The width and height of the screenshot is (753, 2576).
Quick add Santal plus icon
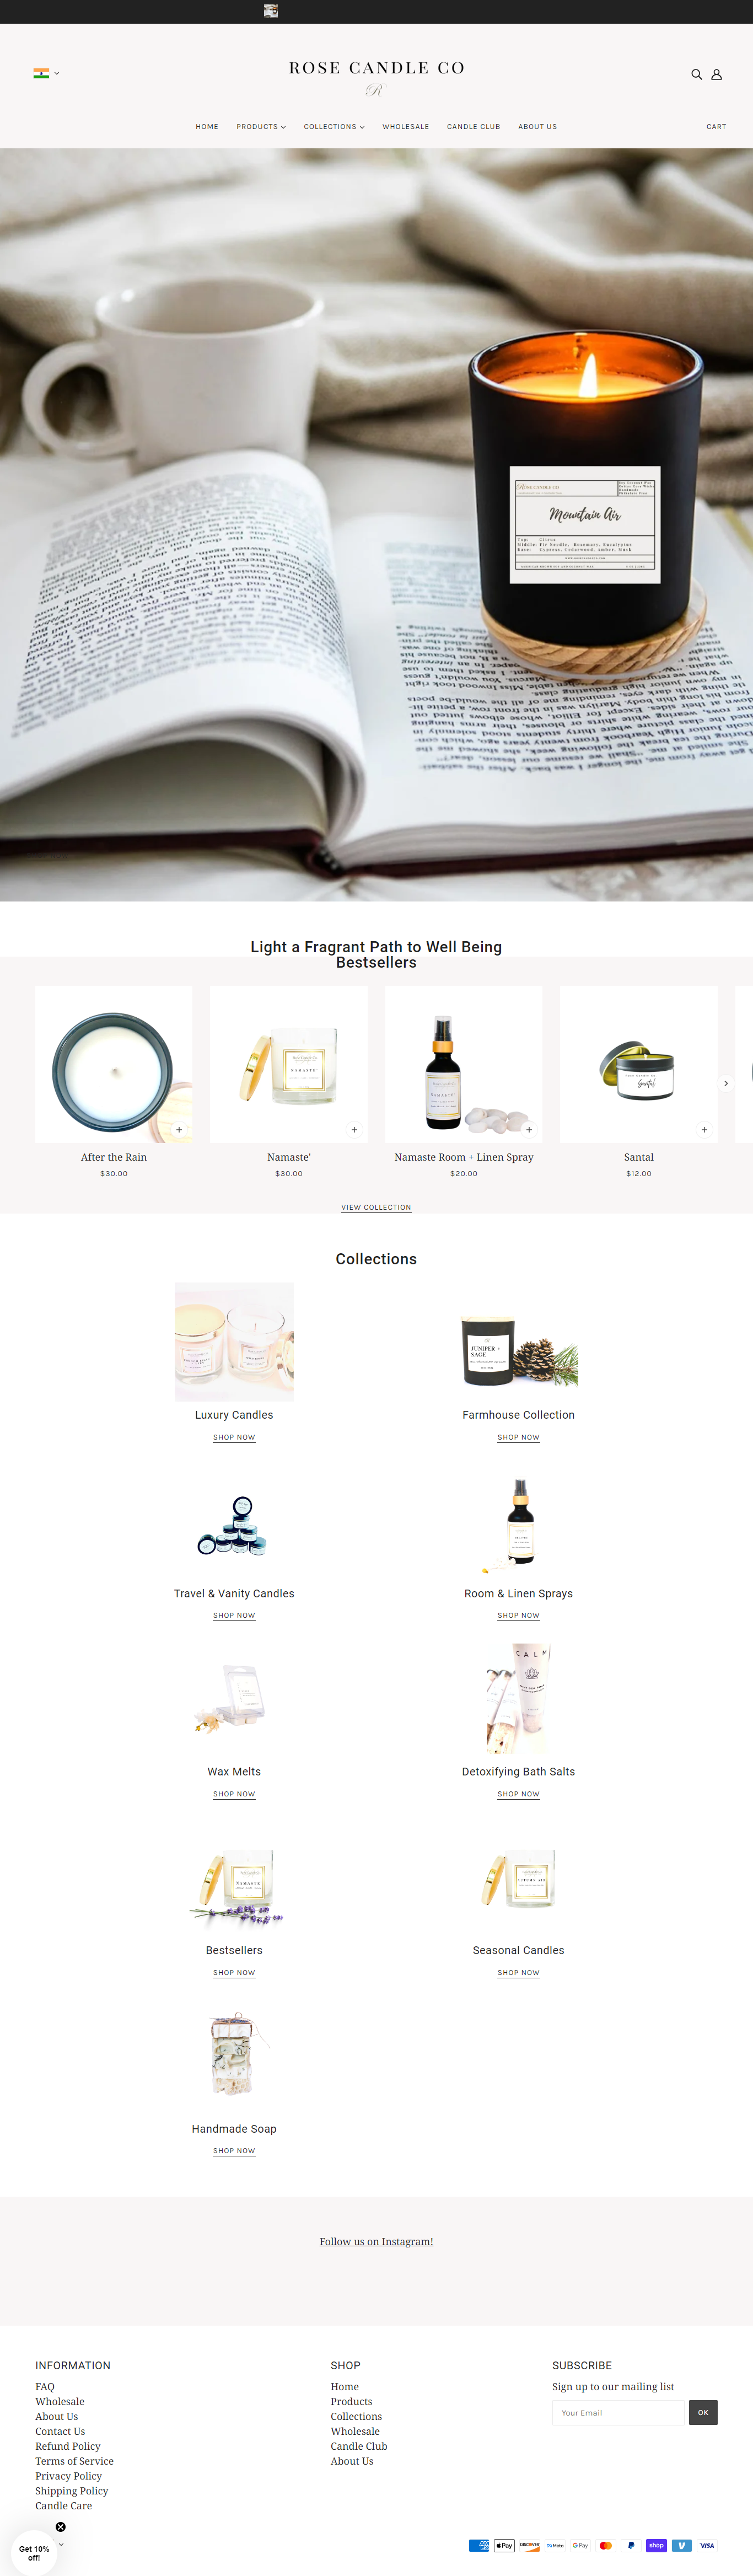point(704,1129)
